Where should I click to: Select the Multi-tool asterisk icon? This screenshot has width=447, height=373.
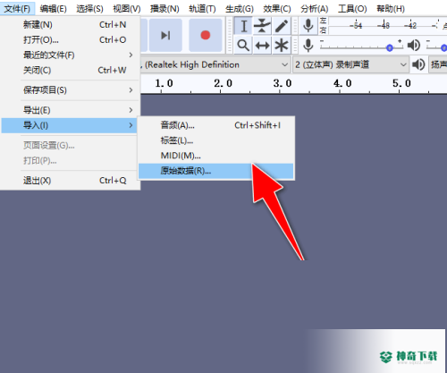[x=281, y=46]
